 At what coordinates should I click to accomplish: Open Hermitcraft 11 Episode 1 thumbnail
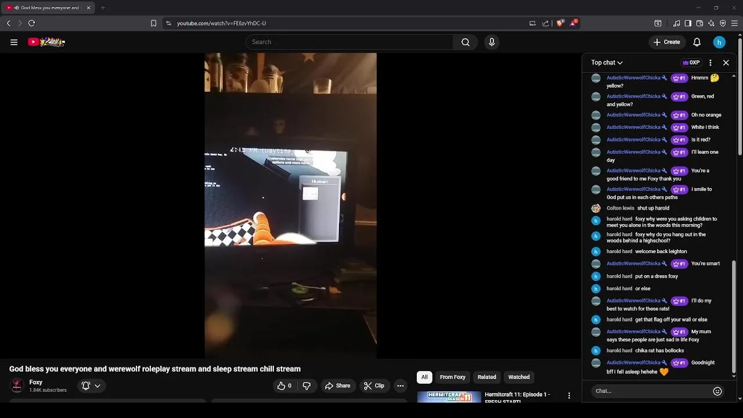[x=449, y=397]
